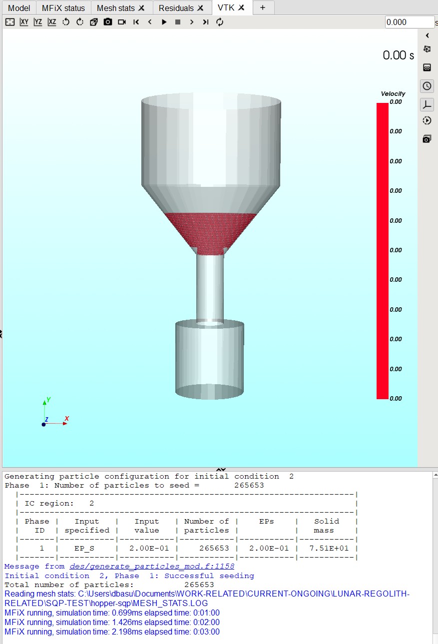Rotate the view clockwise
The width and height of the screenshot is (438, 644).
click(80, 22)
